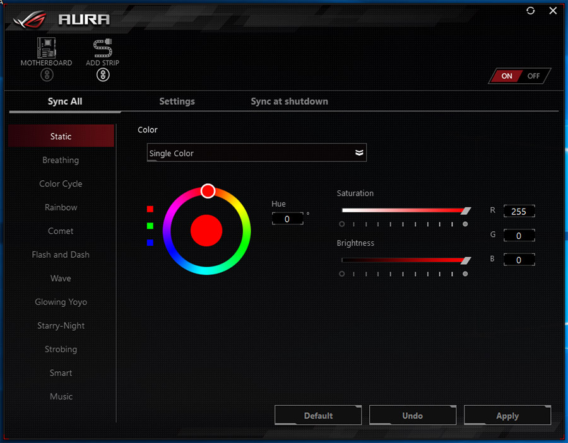
Task: Pick the green preset swatch
Action: pyautogui.click(x=150, y=226)
